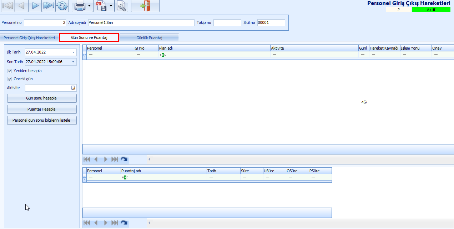Click the printer icon

pyautogui.click(x=79, y=5)
